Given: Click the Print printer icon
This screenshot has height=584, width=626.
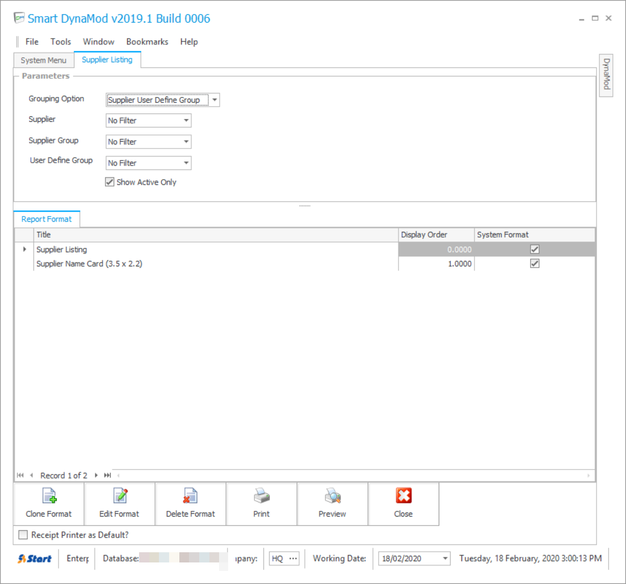Looking at the screenshot, I should pyautogui.click(x=262, y=496).
